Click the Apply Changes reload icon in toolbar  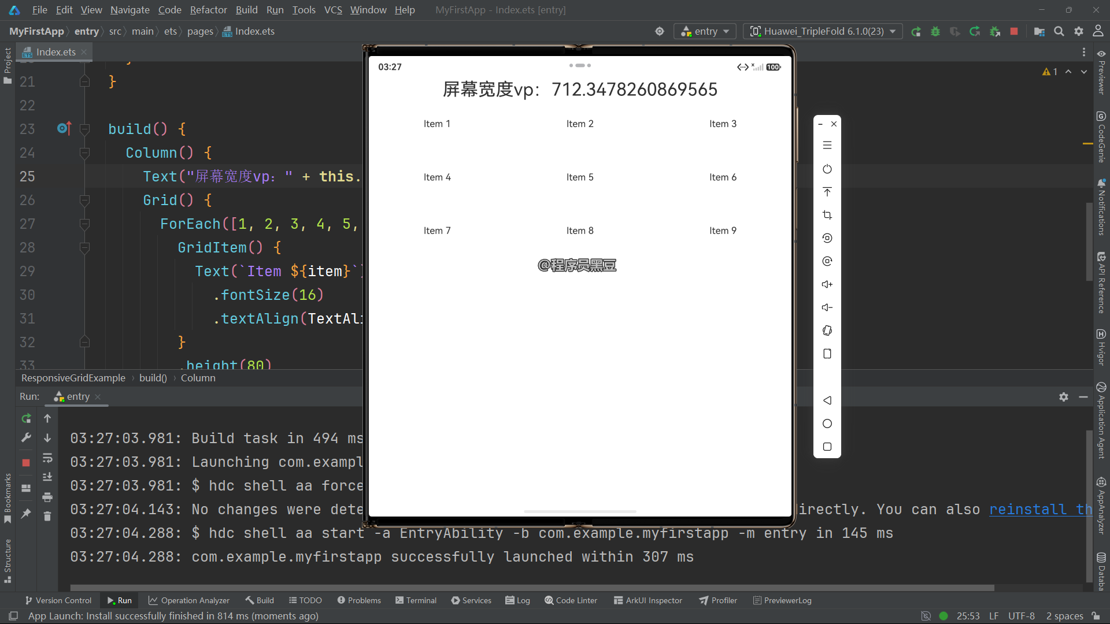975,32
